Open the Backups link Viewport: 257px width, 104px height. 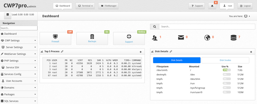[x=92, y=41]
